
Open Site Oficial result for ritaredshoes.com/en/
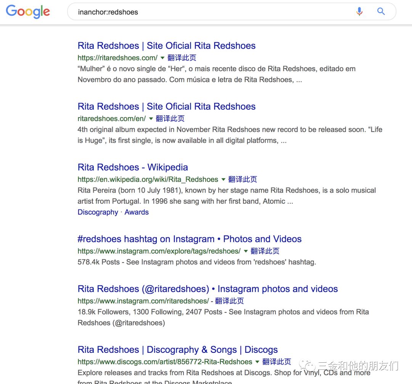(x=167, y=107)
